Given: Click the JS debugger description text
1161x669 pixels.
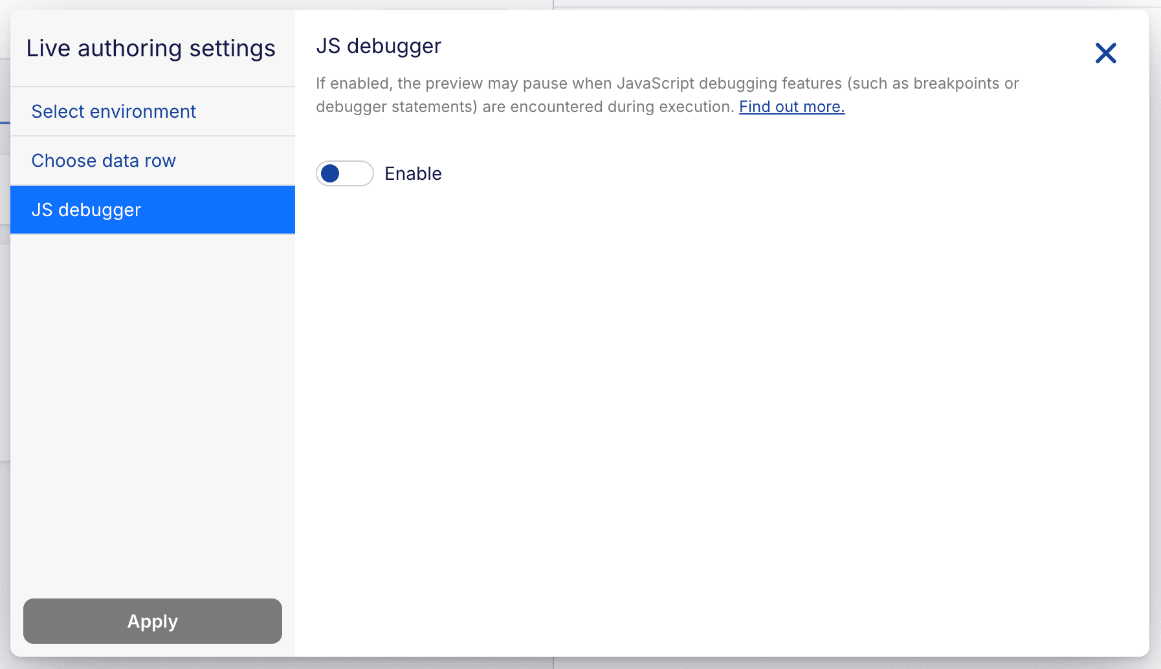Looking at the screenshot, I should (x=667, y=94).
